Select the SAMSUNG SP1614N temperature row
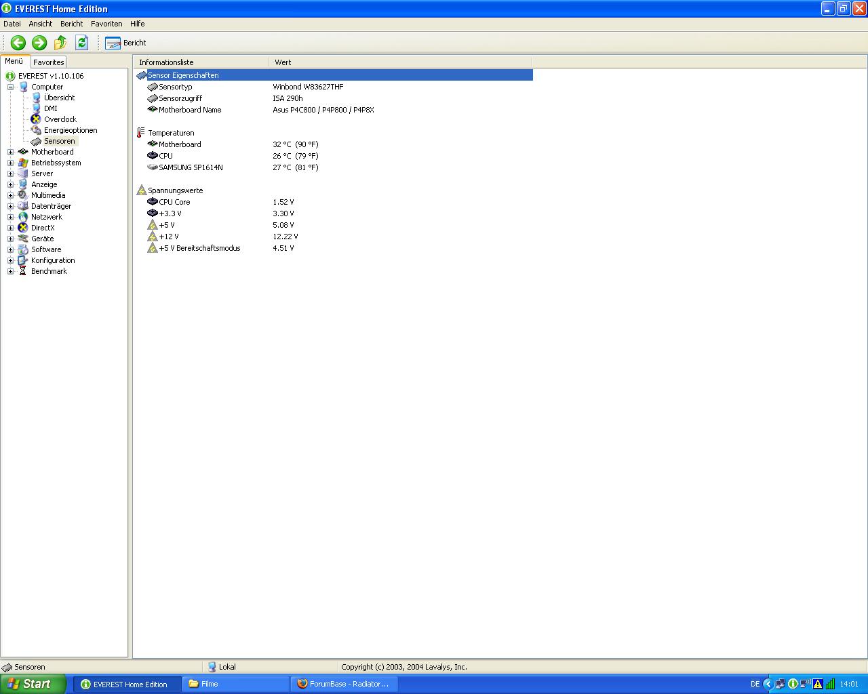 334,167
